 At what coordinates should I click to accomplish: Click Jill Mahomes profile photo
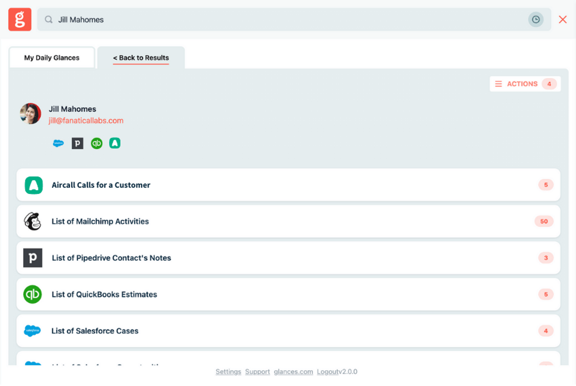[x=30, y=114]
